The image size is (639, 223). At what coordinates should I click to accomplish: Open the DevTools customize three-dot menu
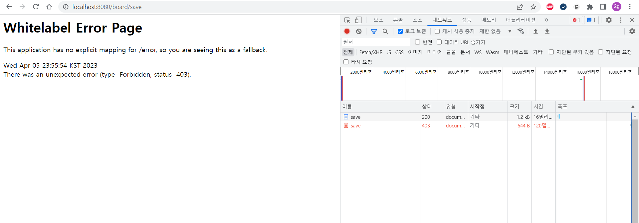click(621, 20)
